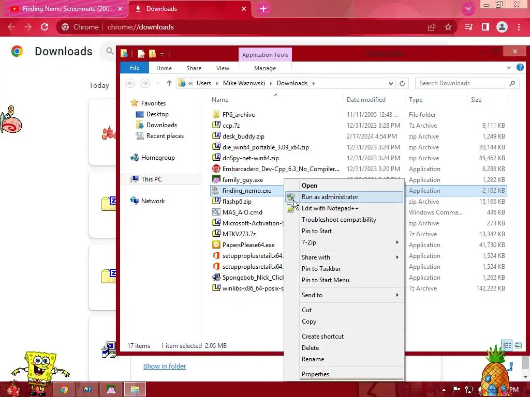The image size is (530, 397).
Task: Select the ccp.7z archive file
Action: tap(231, 125)
